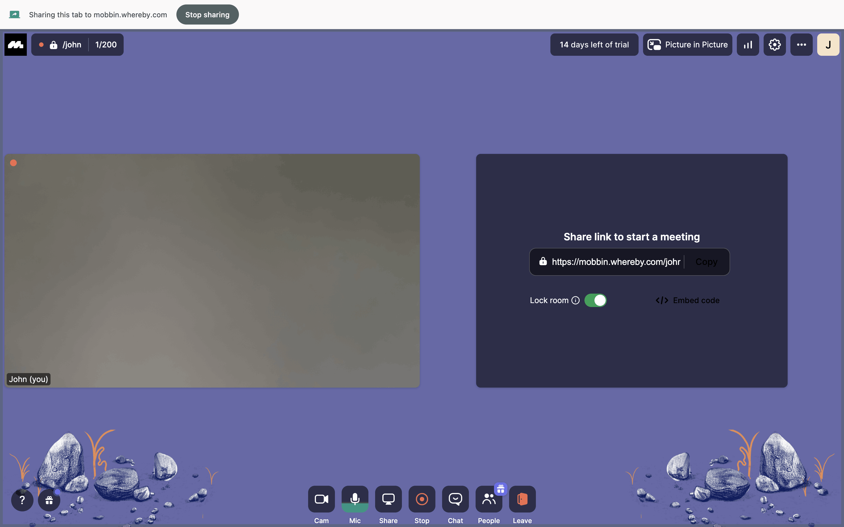Image resolution: width=844 pixels, height=527 pixels.
Task: Click 14 days left of trial
Action: coord(594,45)
